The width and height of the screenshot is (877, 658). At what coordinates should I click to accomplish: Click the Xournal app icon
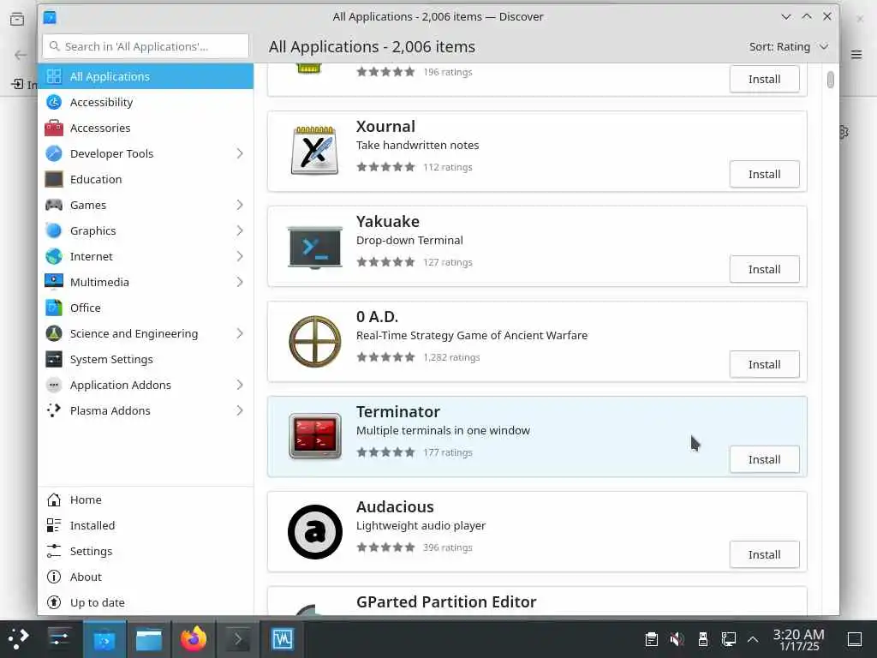pos(315,151)
